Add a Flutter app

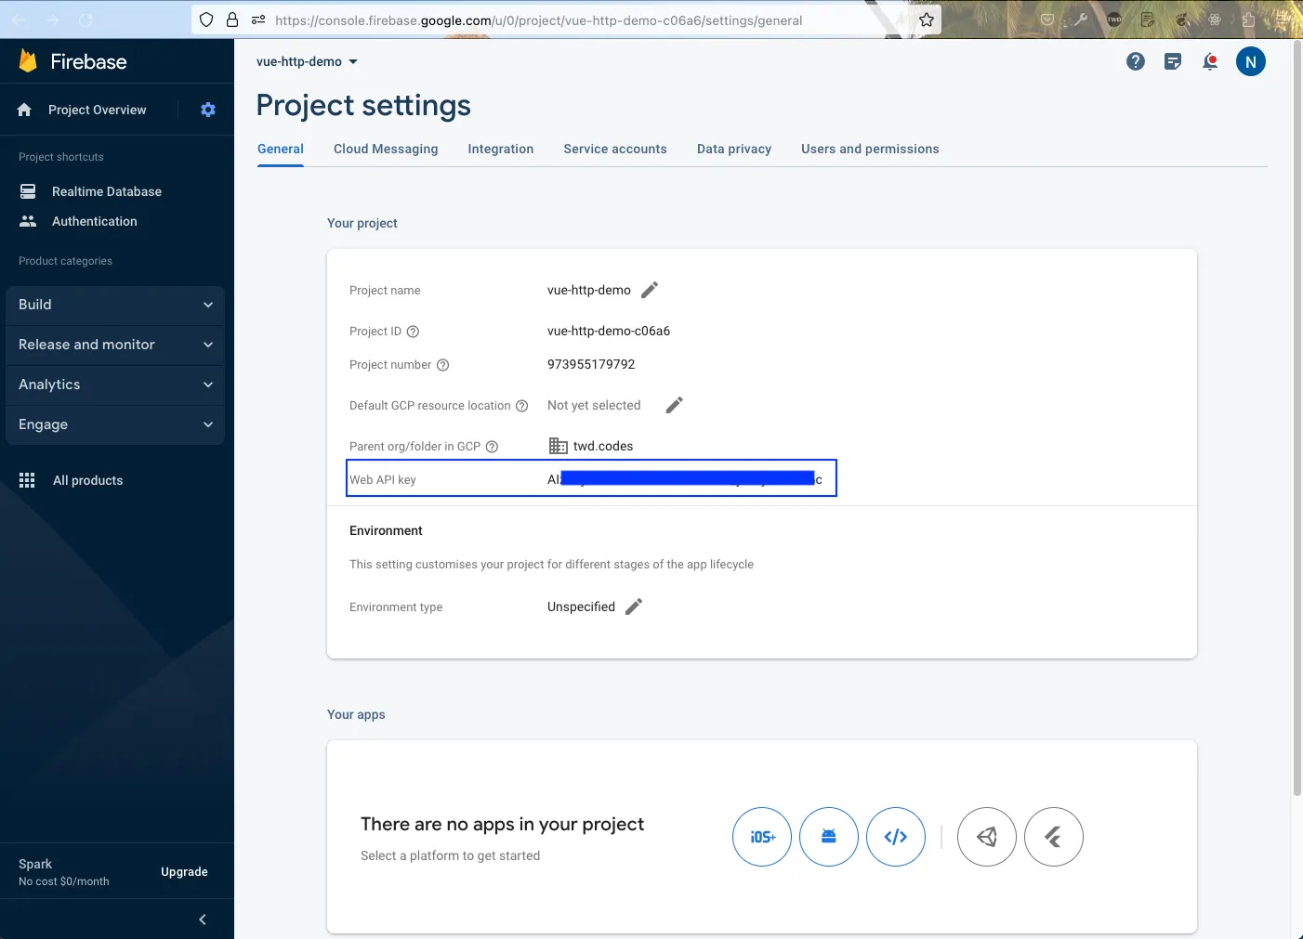(1054, 837)
